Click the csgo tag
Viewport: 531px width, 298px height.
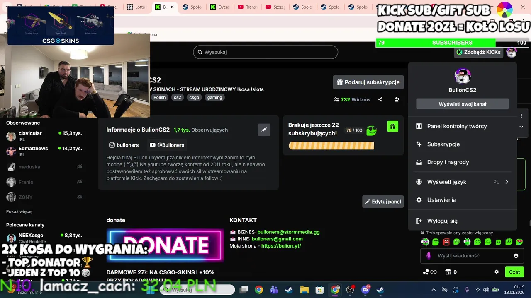click(x=194, y=97)
